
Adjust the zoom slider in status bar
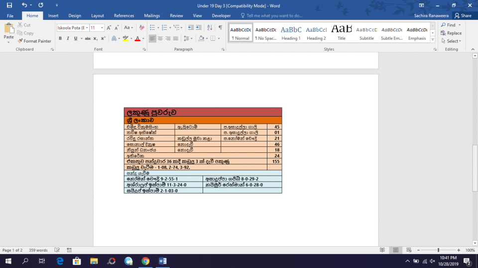coord(438,250)
